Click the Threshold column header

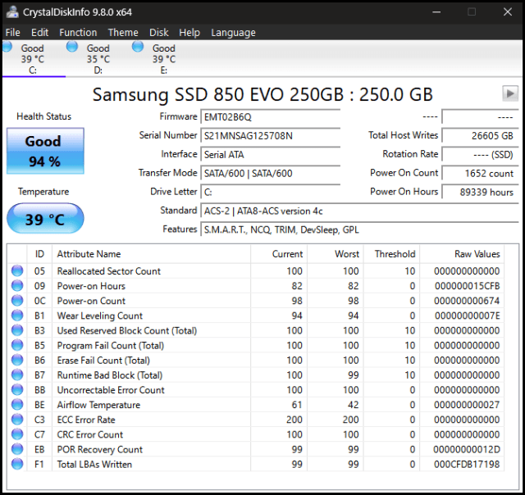point(392,254)
